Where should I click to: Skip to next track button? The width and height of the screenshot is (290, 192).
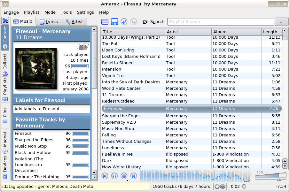134,176
